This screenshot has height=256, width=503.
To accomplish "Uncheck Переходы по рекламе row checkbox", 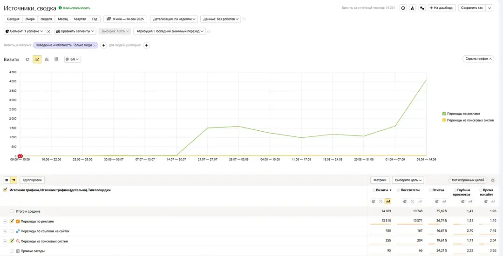I will 12,222.
